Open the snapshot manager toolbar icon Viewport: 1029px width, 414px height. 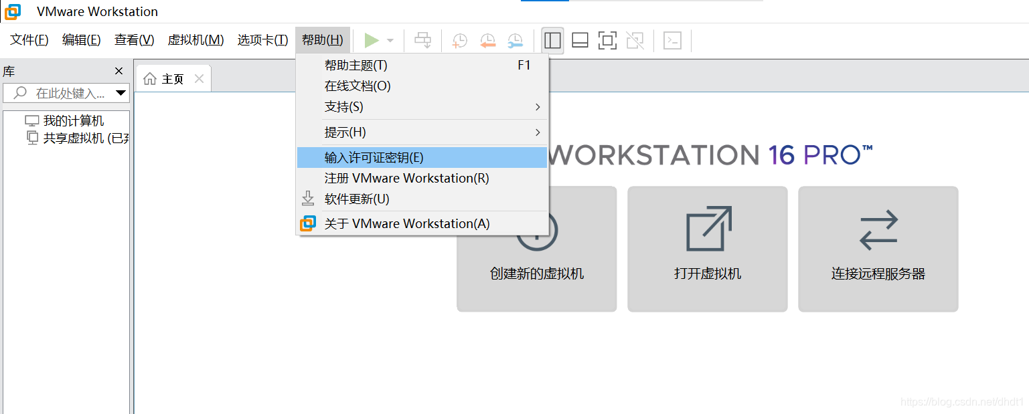coord(515,41)
